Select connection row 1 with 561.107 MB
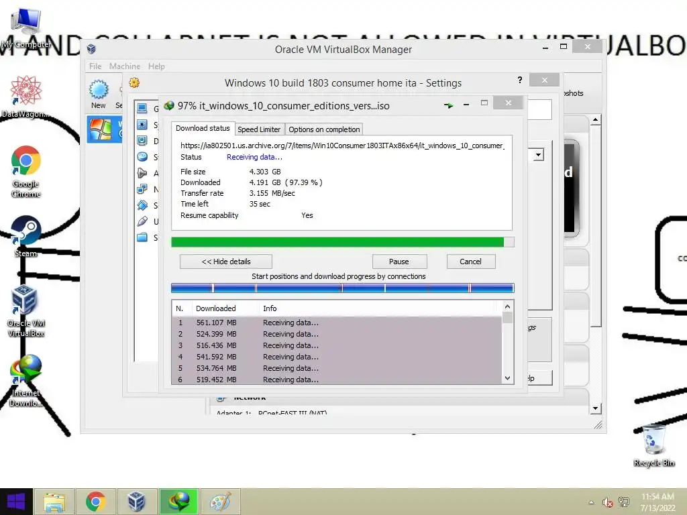The height and width of the screenshot is (515, 687). 337,323
